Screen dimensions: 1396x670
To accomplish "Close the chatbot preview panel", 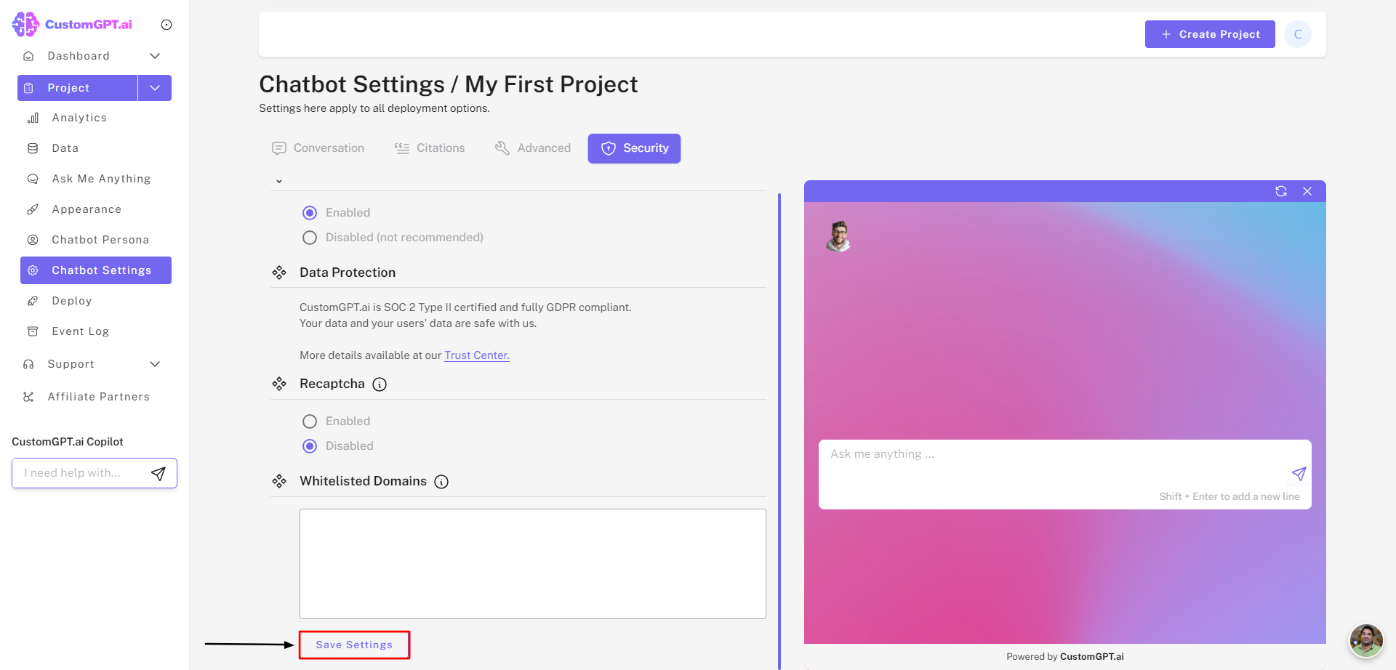I will coord(1307,191).
